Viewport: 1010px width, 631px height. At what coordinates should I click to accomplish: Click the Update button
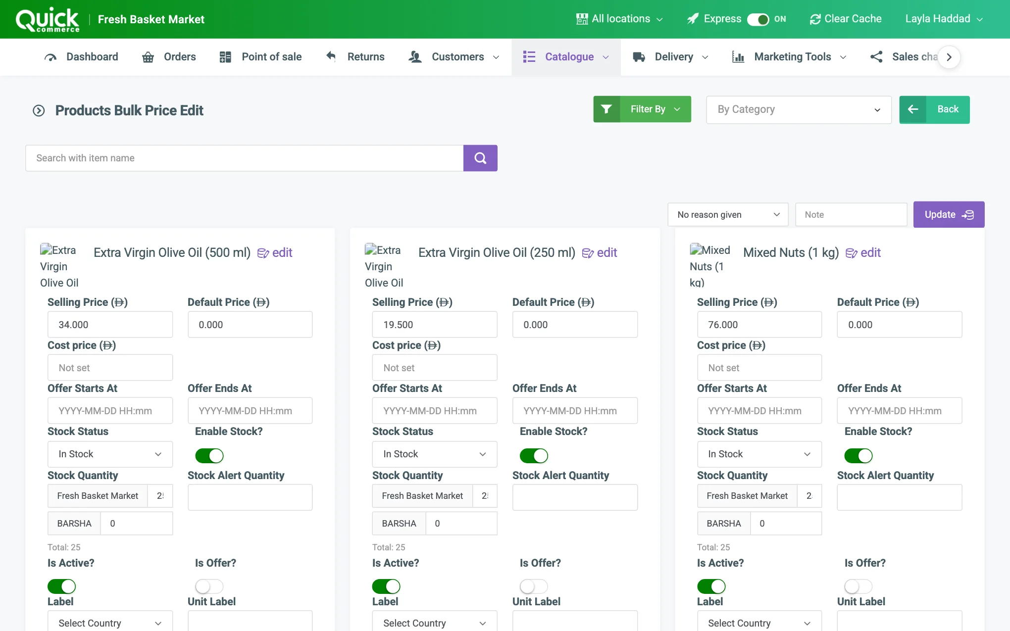click(x=949, y=214)
